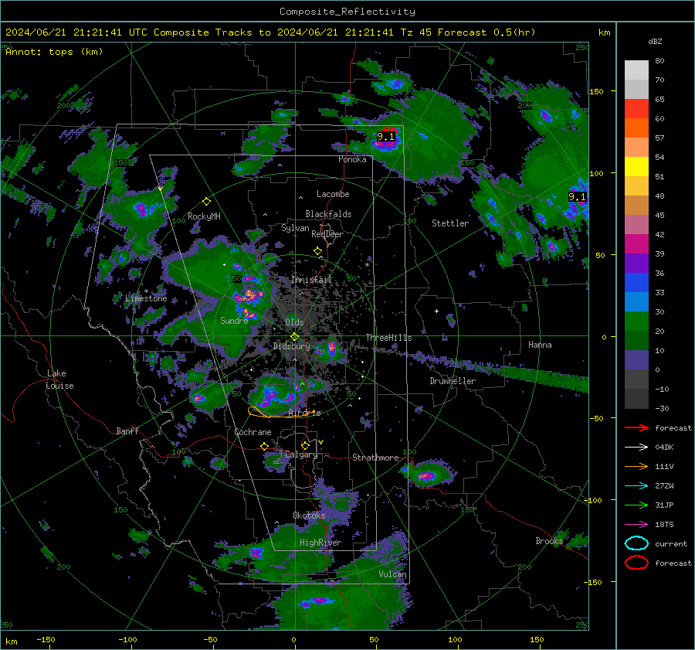The image size is (695, 650).
Task: Click the Hanna town label
Action: pyautogui.click(x=540, y=345)
